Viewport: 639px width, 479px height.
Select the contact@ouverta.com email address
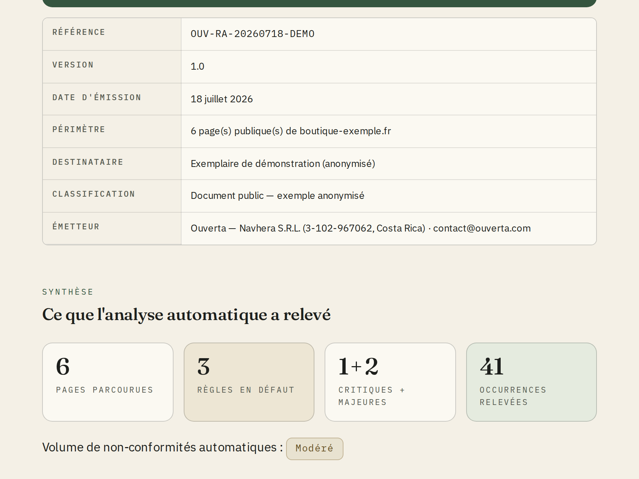coord(482,228)
